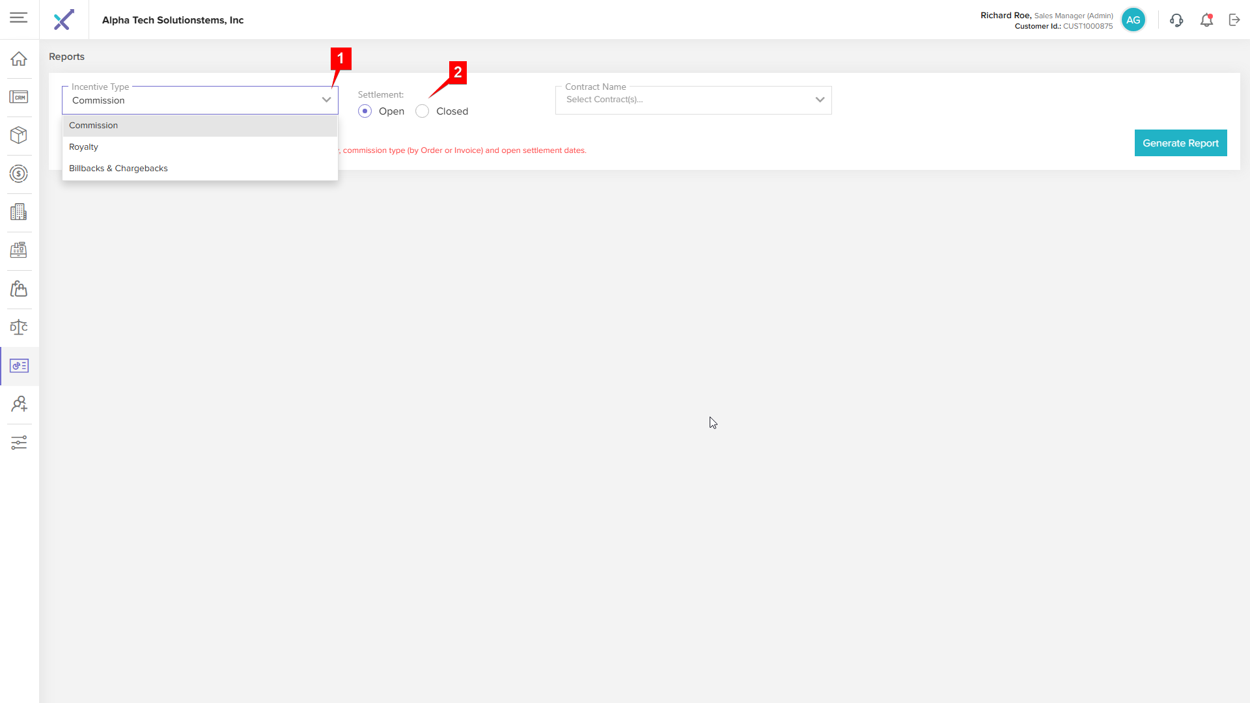
Task: Click the Generate Report button
Action: (x=1180, y=143)
